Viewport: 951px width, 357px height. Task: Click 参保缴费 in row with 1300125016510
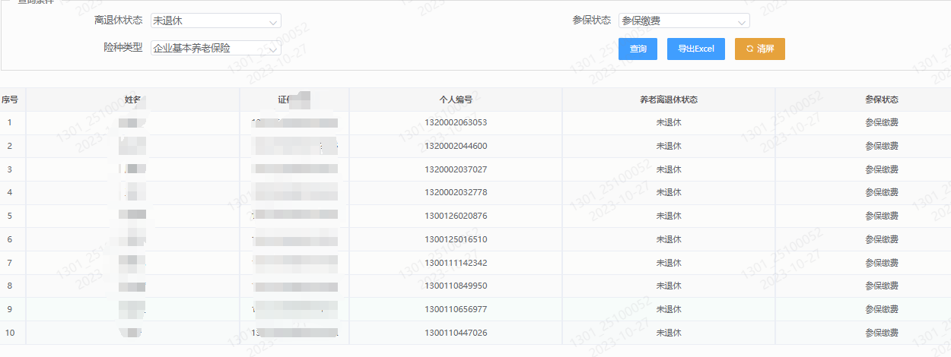882,239
